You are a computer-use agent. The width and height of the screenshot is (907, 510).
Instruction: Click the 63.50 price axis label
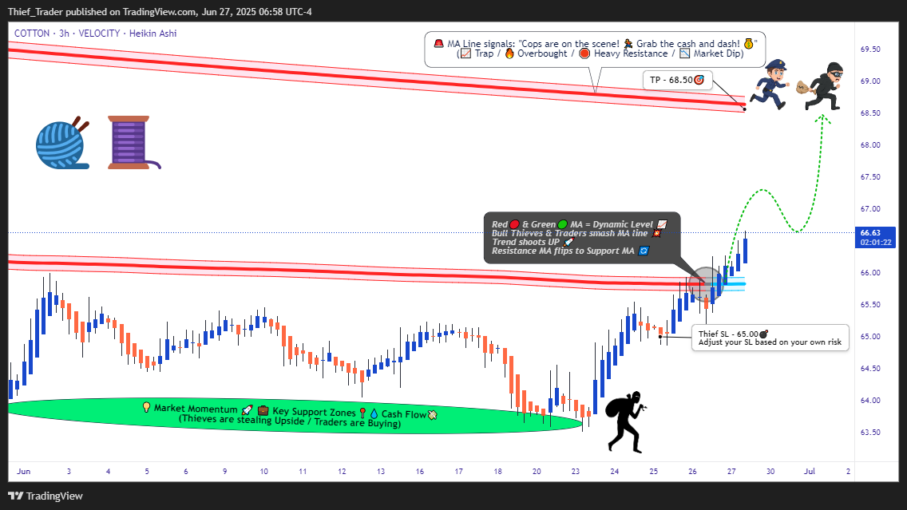870,433
